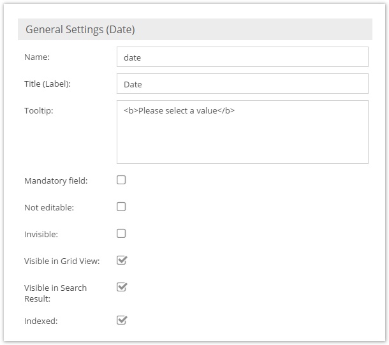Click the Title (Label) input field

click(242, 84)
